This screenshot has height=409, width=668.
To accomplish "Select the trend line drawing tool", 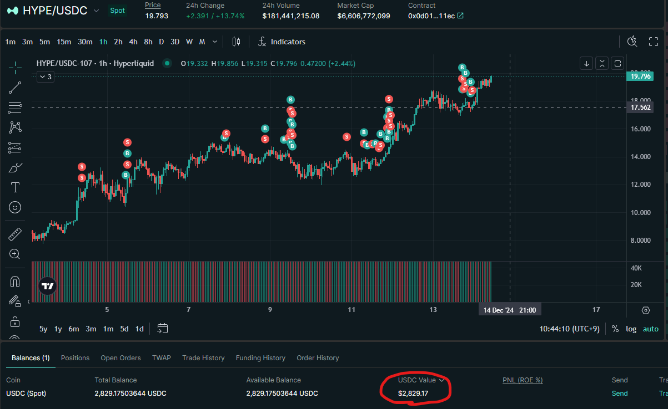I will (x=15, y=87).
